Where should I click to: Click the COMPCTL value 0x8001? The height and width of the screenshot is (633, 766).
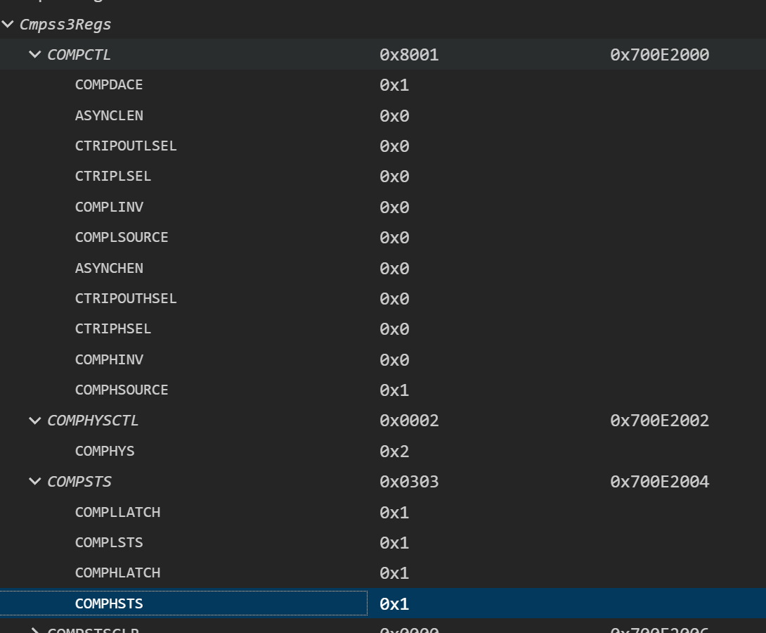[x=409, y=55]
